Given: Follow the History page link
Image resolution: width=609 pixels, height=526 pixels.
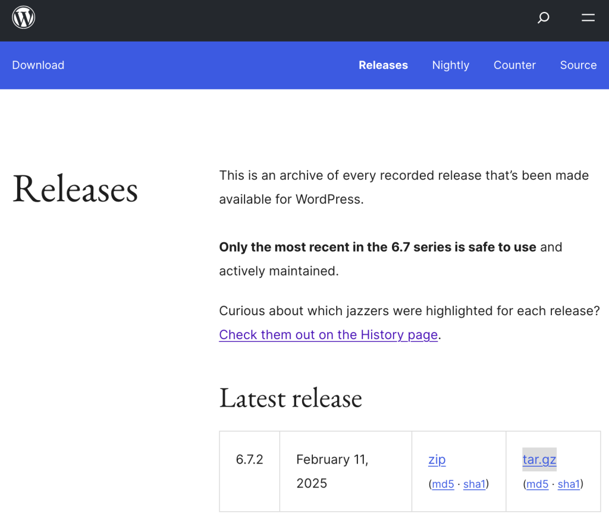Looking at the screenshot, I should pos(328,335).
